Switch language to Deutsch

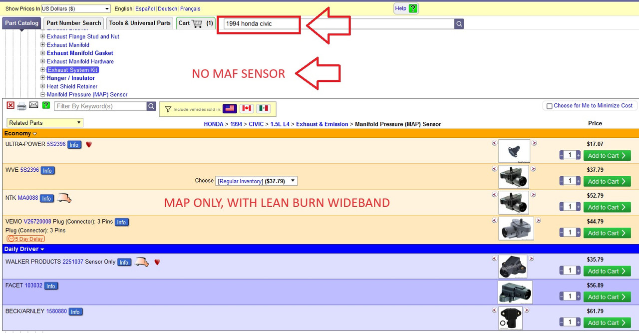click(x=167, y=8)
